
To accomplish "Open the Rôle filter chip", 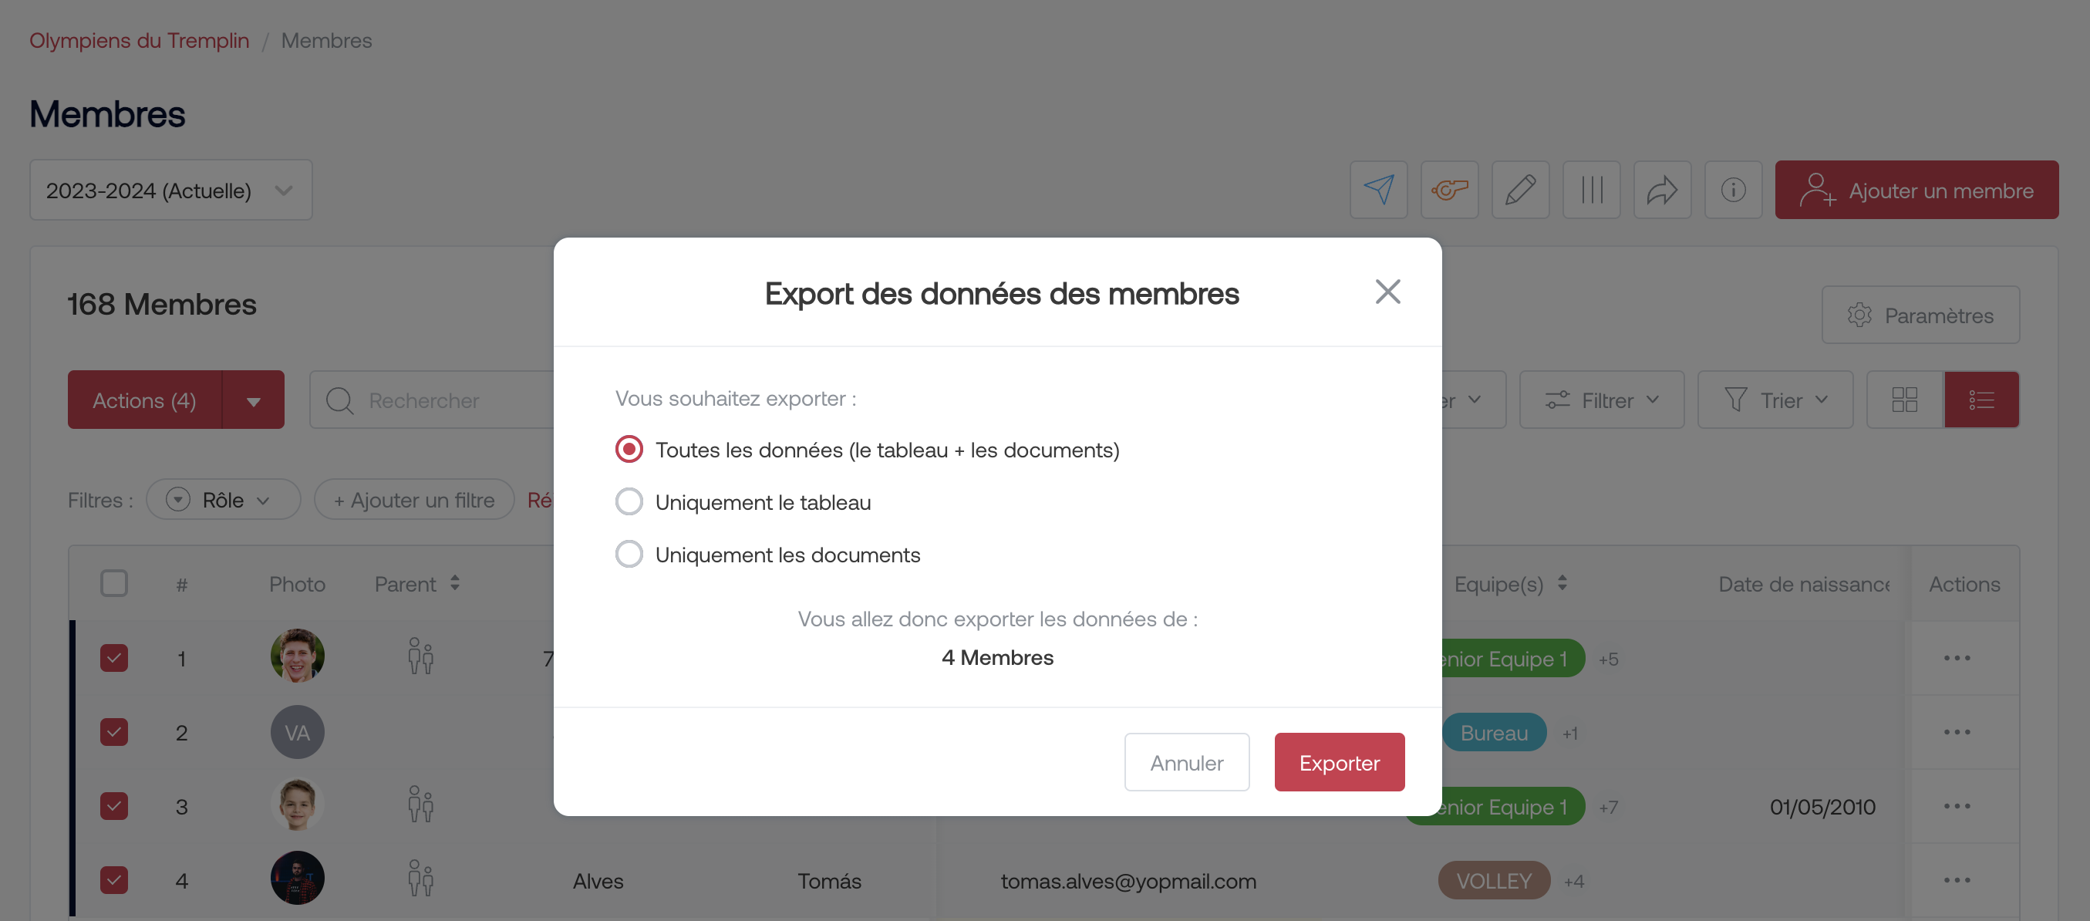I will click(x=222, y=500).
